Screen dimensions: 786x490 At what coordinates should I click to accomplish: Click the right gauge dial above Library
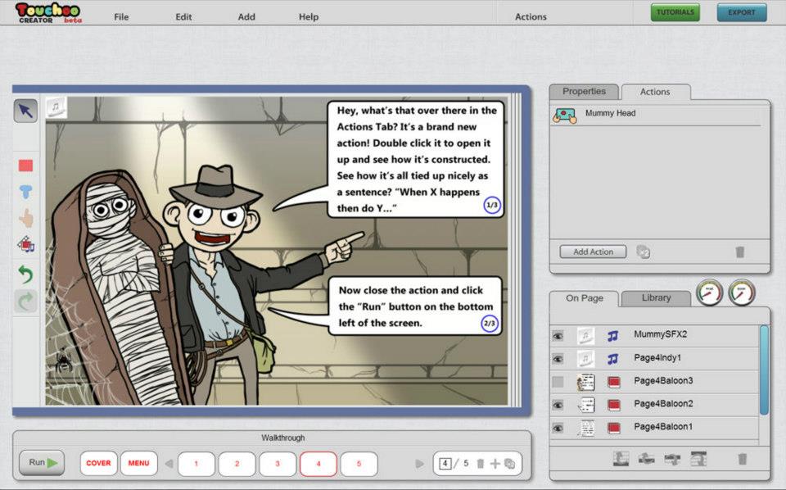[742, 293]
